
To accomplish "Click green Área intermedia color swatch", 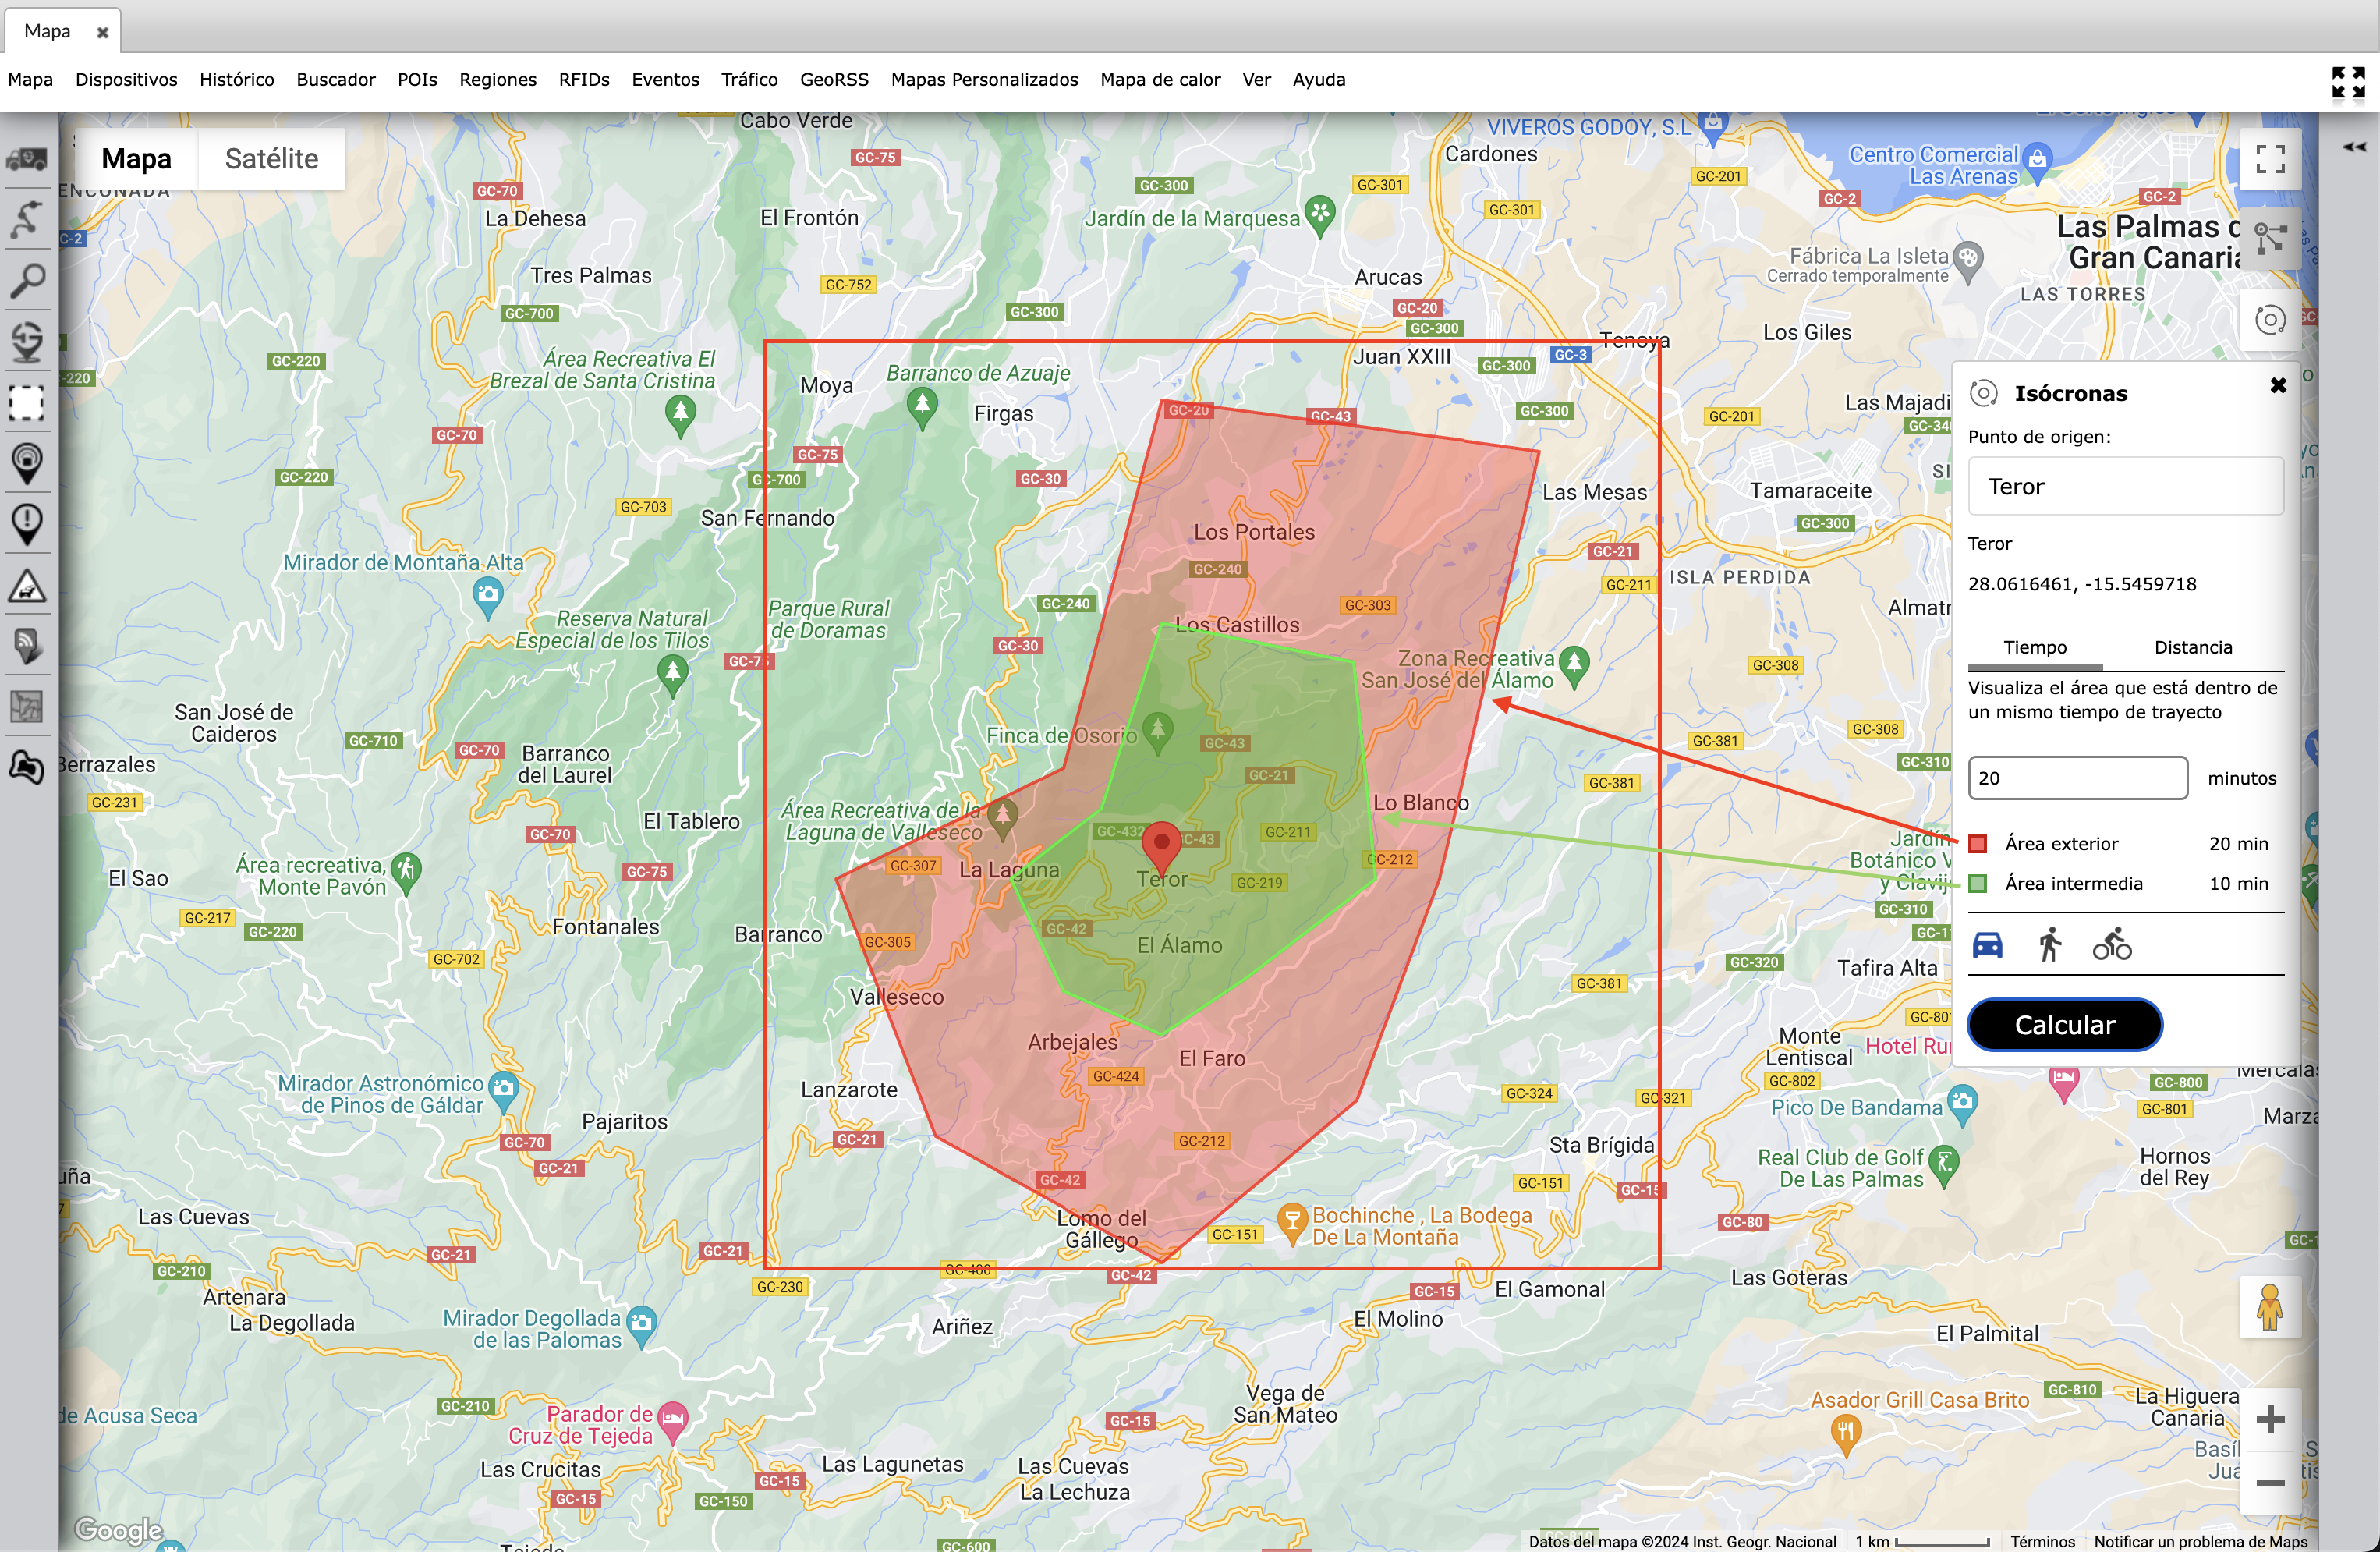I will click(x=1977, y=884).
